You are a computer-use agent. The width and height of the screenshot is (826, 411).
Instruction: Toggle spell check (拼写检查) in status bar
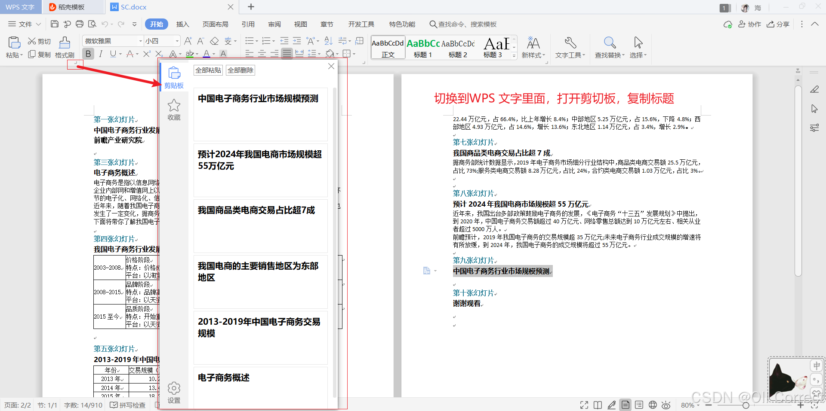pos(128,405)
